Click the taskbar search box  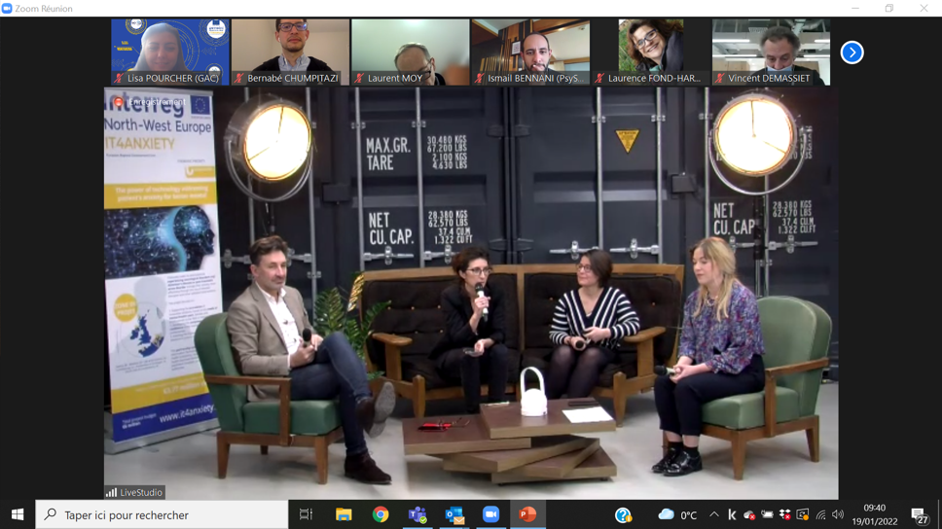(x=162, y=514)
